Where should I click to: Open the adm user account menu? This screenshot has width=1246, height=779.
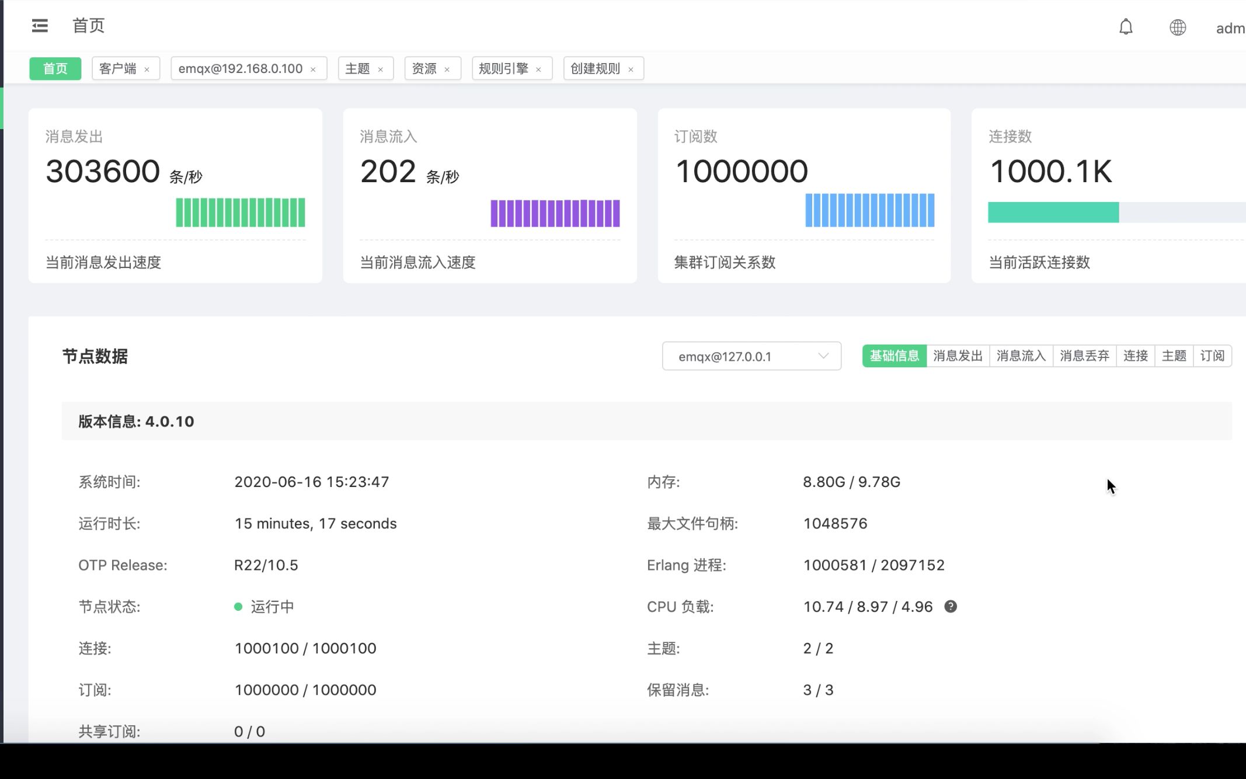1230,28
